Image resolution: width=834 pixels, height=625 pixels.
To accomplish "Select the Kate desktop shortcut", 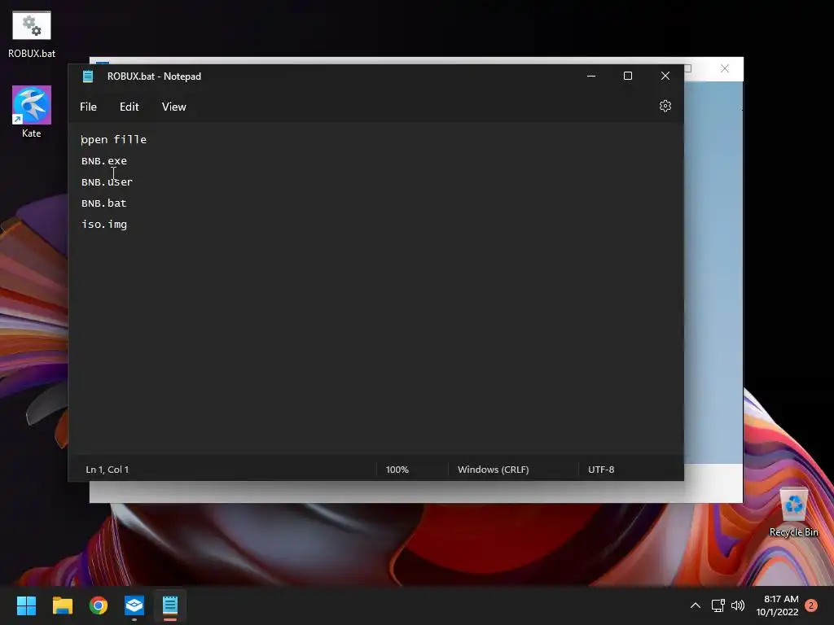I will click(x=32, y=112).
